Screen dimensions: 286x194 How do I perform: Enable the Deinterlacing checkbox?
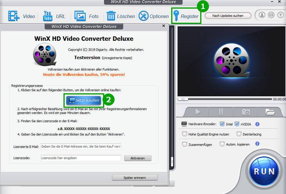point(239,134)
